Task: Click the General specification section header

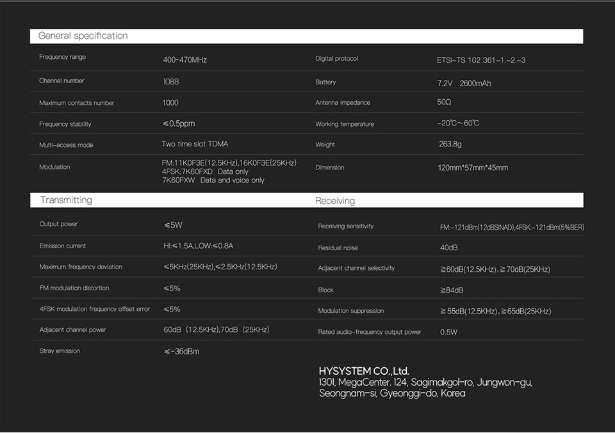Action: [x=83, y=36]
